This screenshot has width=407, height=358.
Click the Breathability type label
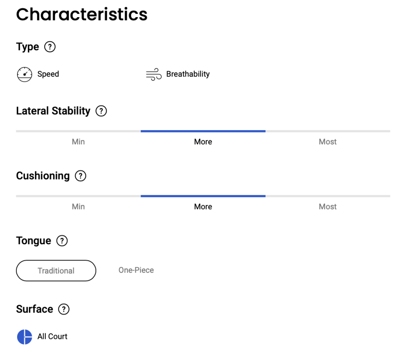tap(188, 74)
